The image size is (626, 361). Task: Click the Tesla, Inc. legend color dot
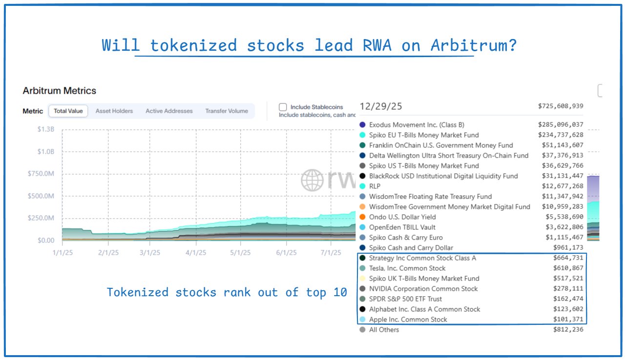click(362, 268)
